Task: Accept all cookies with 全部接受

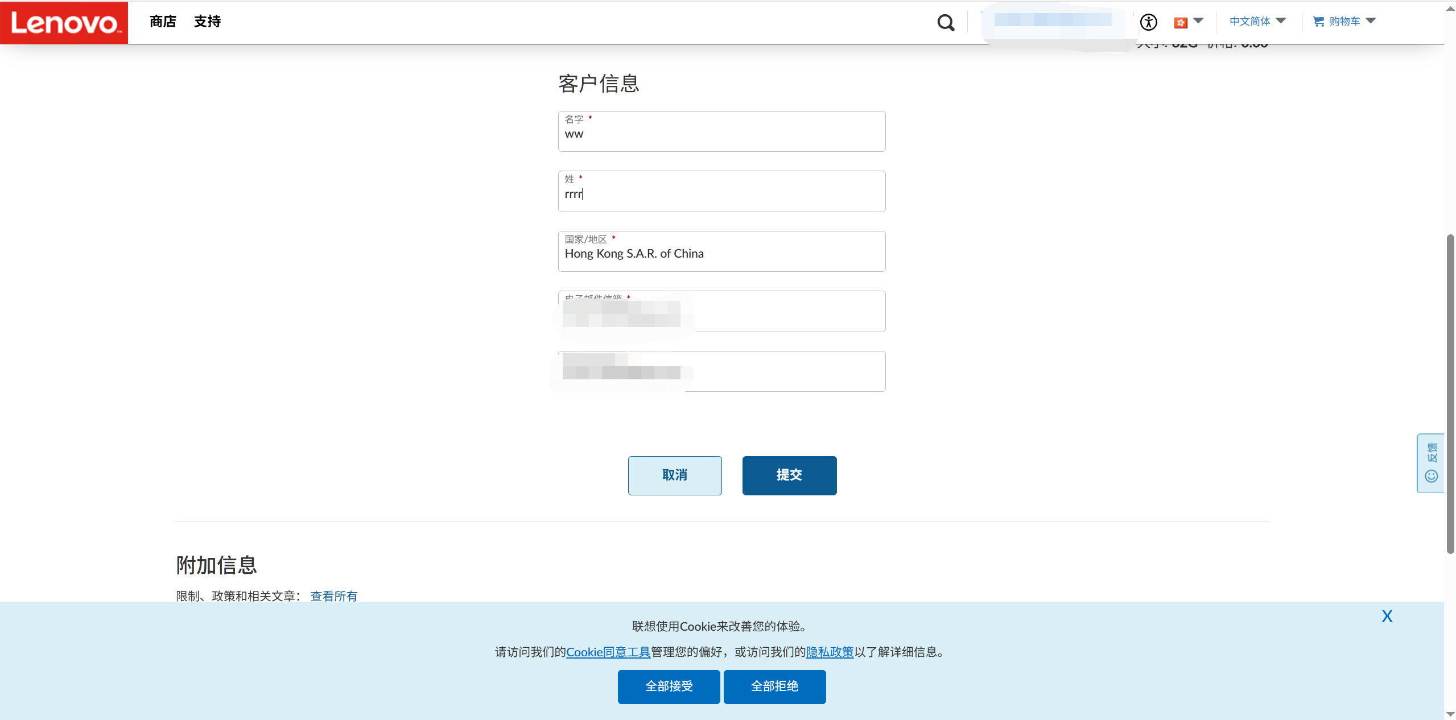Action: click(669, 686)
